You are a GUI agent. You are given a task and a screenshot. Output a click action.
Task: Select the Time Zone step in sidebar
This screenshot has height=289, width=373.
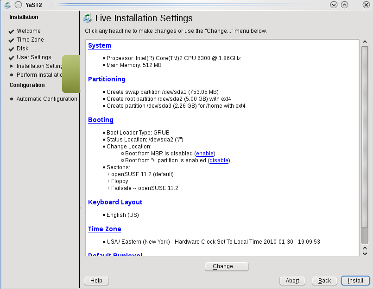click(x=30, y=40)
